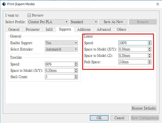Open the Select Extruder Automatch dropdown
The image size is (162, 123).
click(61, 49)
